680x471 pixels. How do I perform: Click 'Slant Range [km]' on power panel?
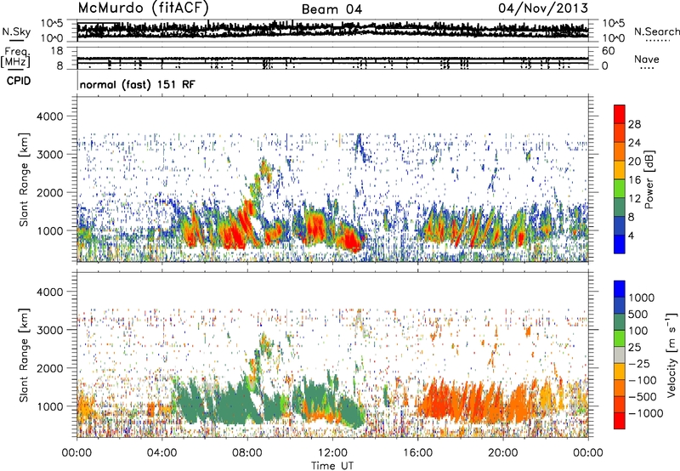[x=24, y=179]
